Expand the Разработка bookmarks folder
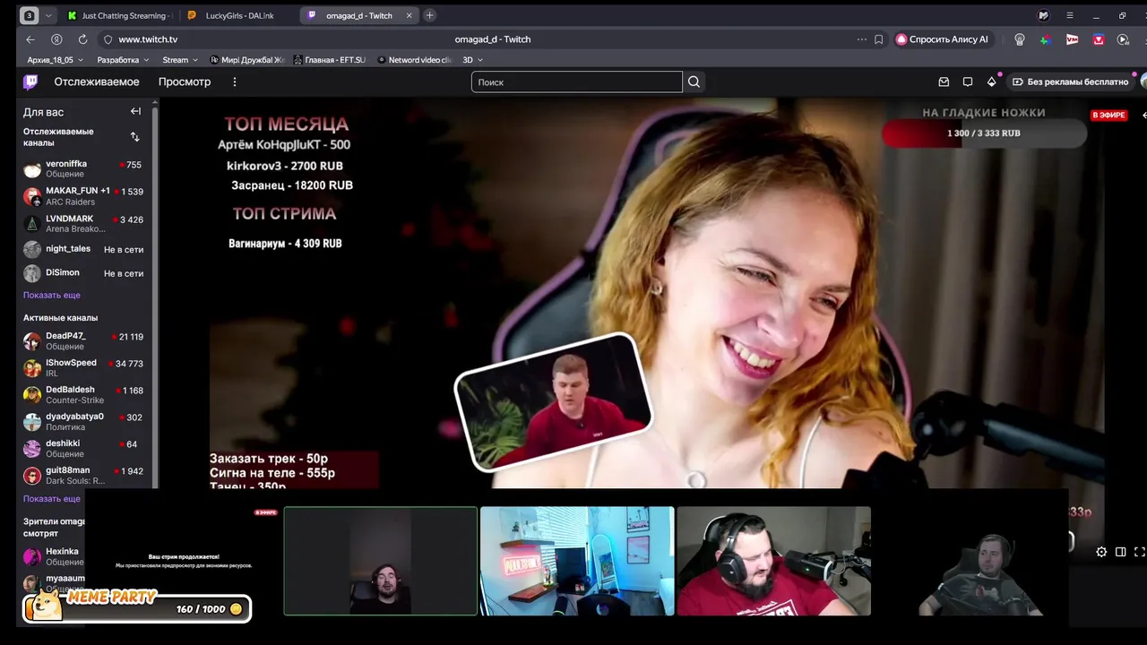This screenshot has width=1147, height=645. coord(123,60)
